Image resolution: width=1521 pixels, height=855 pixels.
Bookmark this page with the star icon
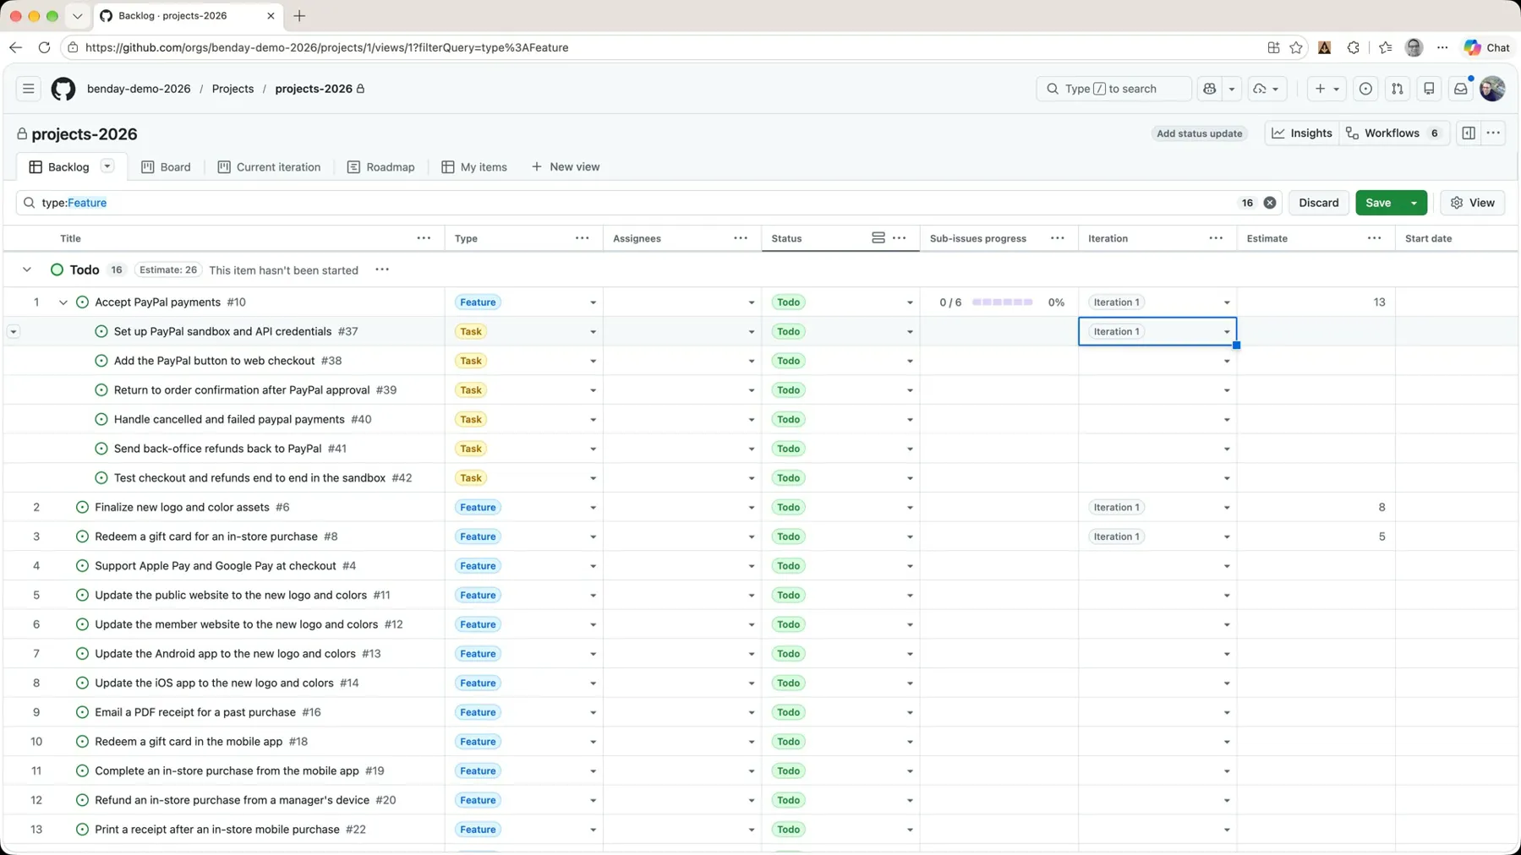pyautogui.click(x=1296, y=47)
